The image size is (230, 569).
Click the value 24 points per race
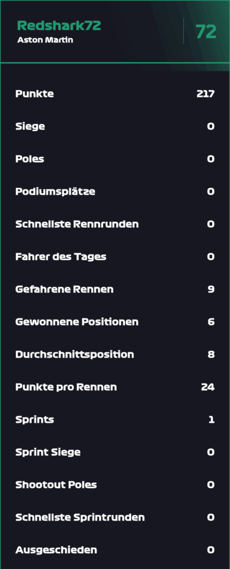[x=208, y=387]
